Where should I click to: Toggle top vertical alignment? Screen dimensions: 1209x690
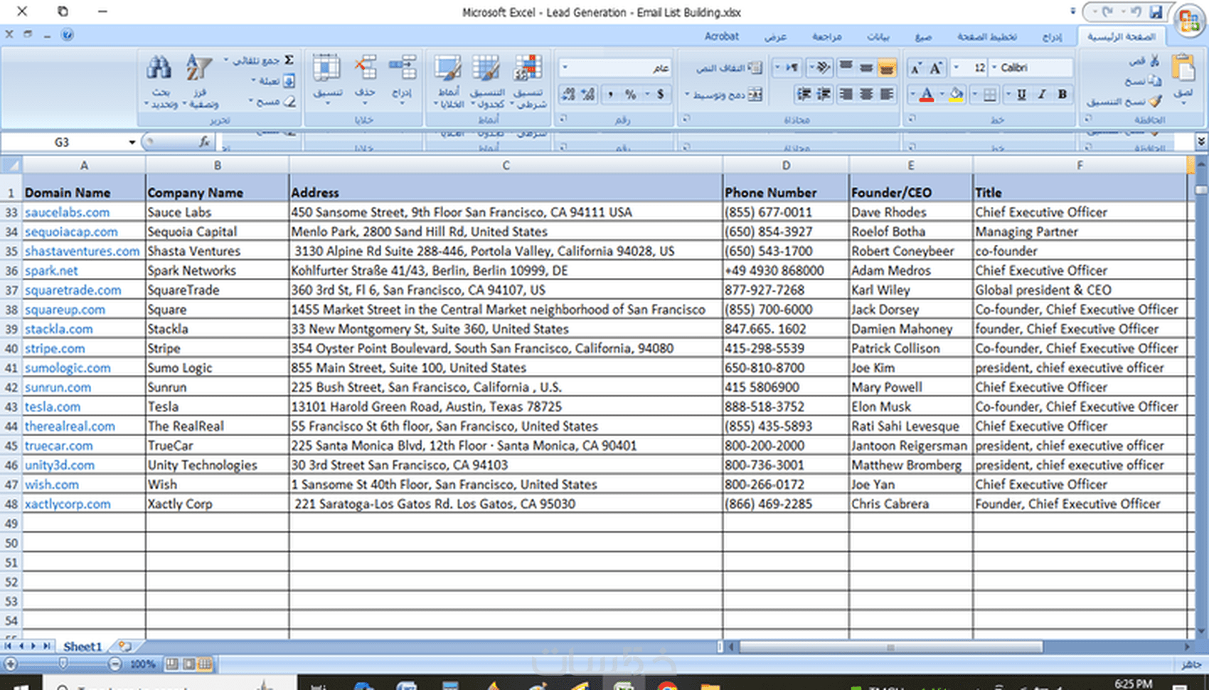point(846,68)
